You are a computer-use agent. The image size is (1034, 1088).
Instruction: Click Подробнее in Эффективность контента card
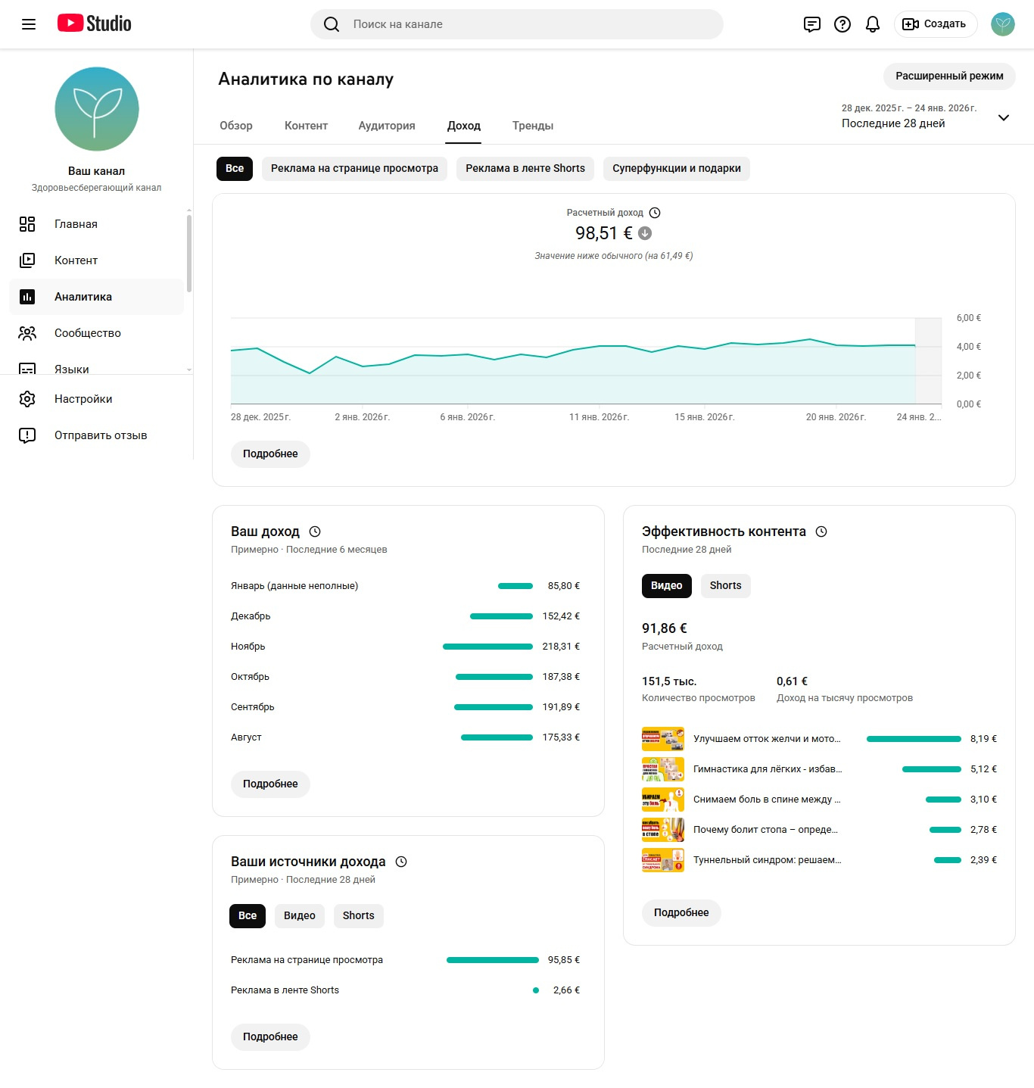[681, 913]
